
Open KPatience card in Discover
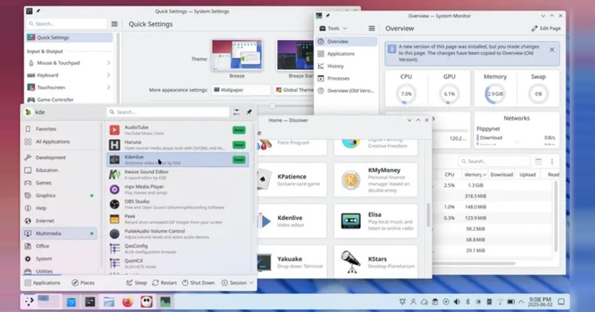pos(291,180)
